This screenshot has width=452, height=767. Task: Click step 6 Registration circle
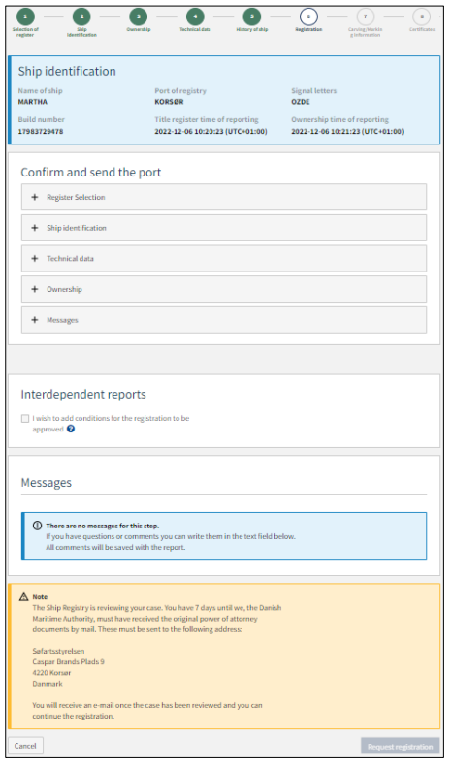[308, 16]
